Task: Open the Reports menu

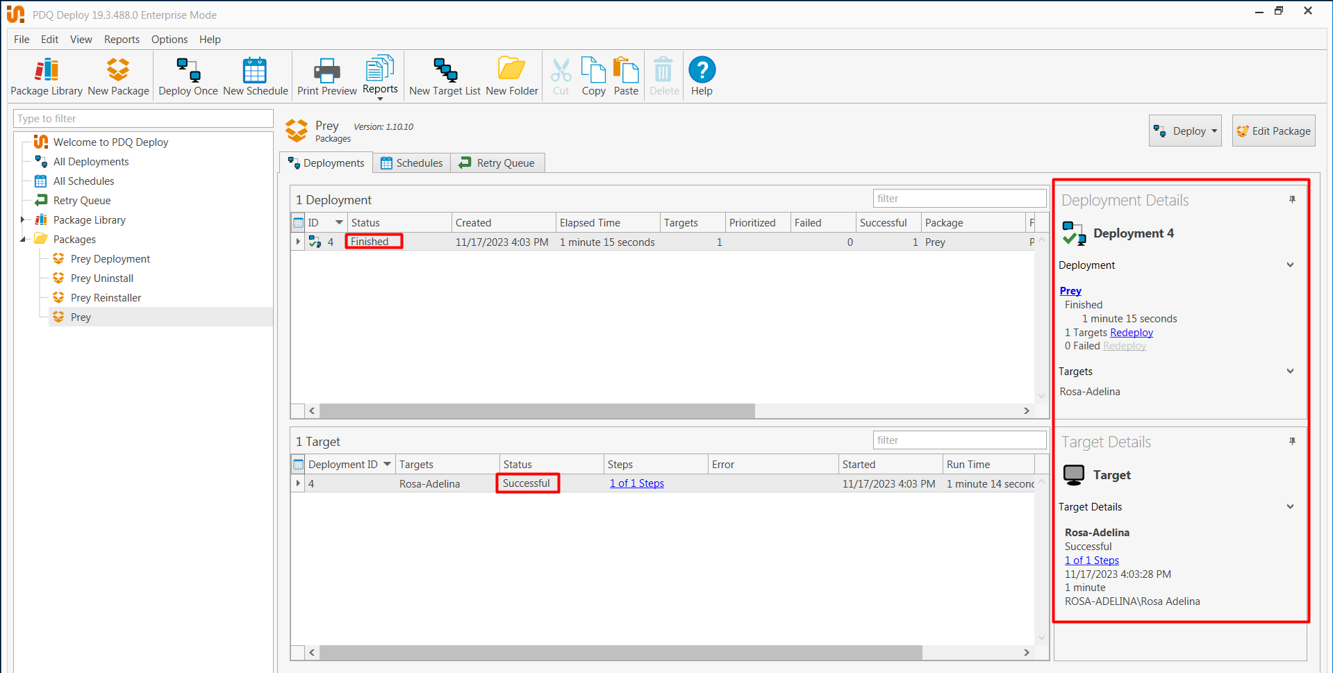Action: [122, 40]
